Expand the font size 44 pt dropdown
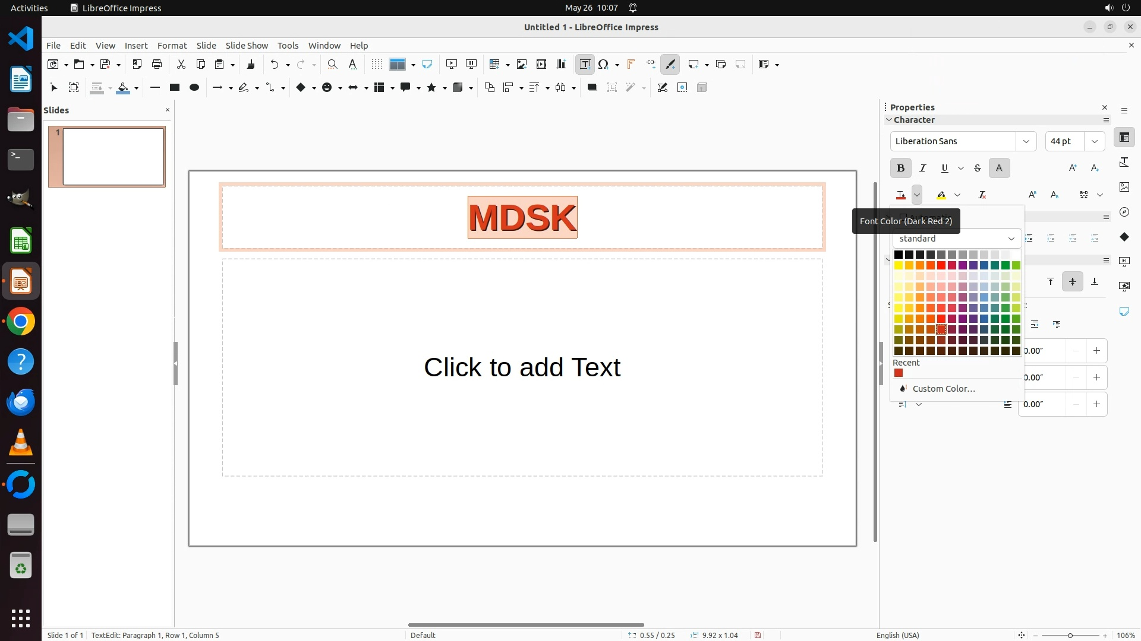This screenshot has height=641, width=1141. pyautogui.click(x=1094, y=141)
